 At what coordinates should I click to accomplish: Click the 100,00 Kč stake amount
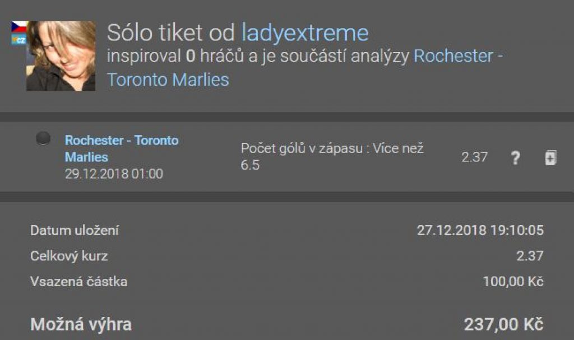tap(513, 281)
